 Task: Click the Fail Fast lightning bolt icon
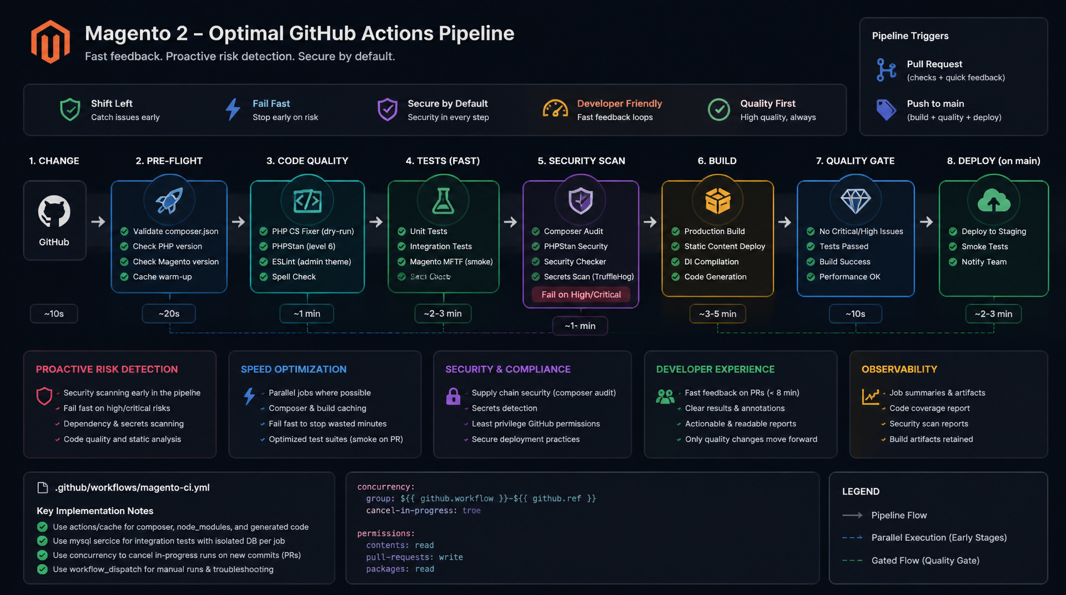[233, 109]
